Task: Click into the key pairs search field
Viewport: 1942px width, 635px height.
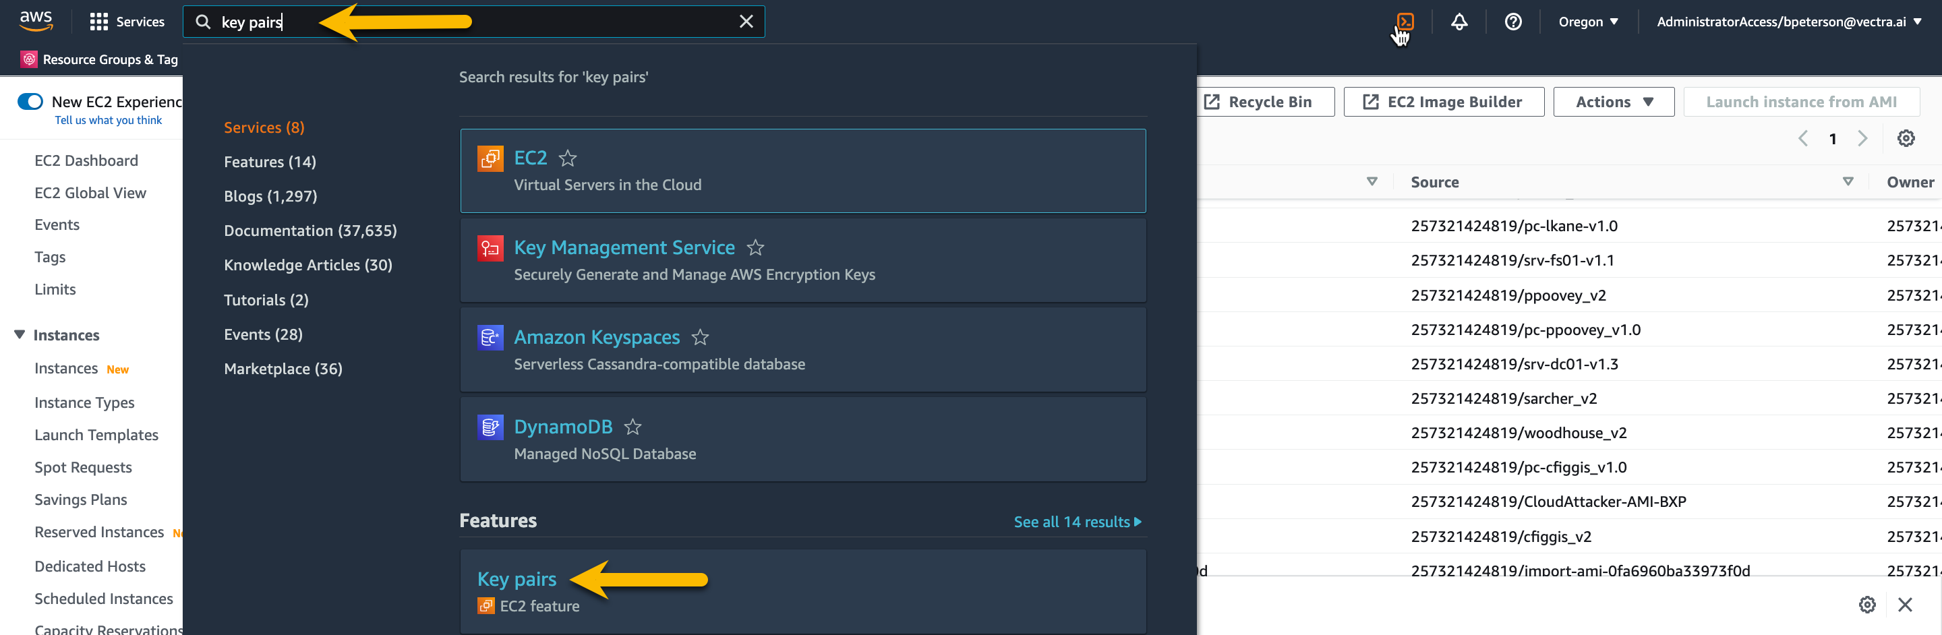Action: point(467,22)
